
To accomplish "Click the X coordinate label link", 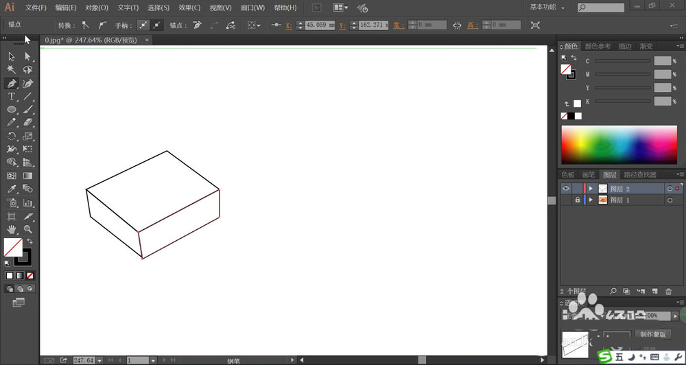I will pos(289,25).
